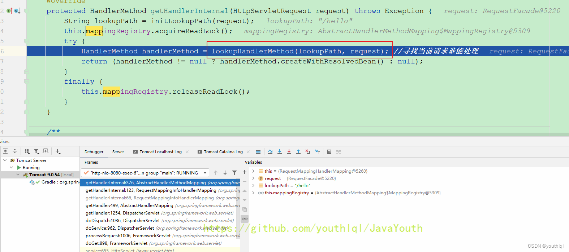Select frame doGet:898 FrameworkServlet
Image resolution: width=569 pixels, height=252 pixels.
(x=160, y=243)
